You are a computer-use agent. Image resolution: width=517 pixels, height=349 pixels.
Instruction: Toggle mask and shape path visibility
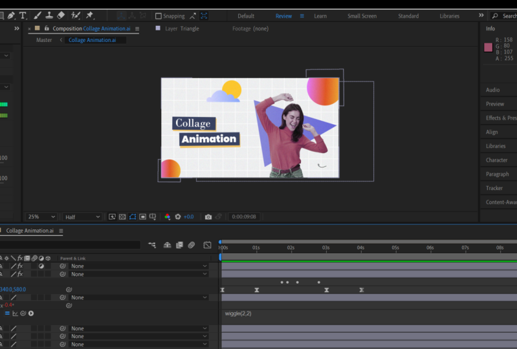point(133,217)
